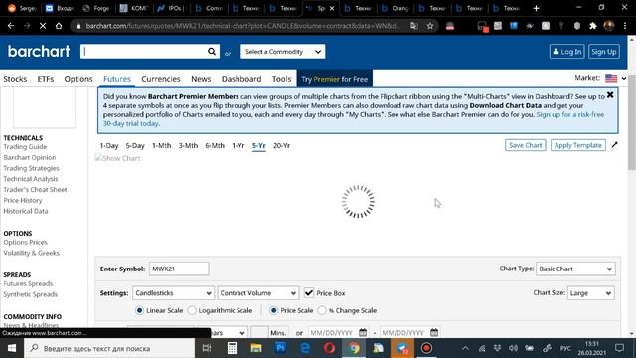Screen dimensions: 636x358
Task: Open the Chrome profile avatar
Action: (x=609, y=26)
